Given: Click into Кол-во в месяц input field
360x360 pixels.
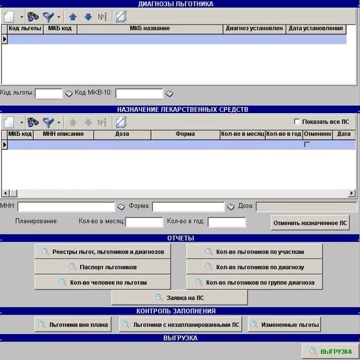Looking at the screenshot, I should click(144, 222).
